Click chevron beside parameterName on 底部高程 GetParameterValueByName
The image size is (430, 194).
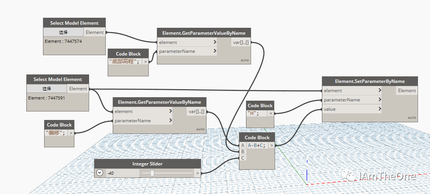click(x=215, y=51)
